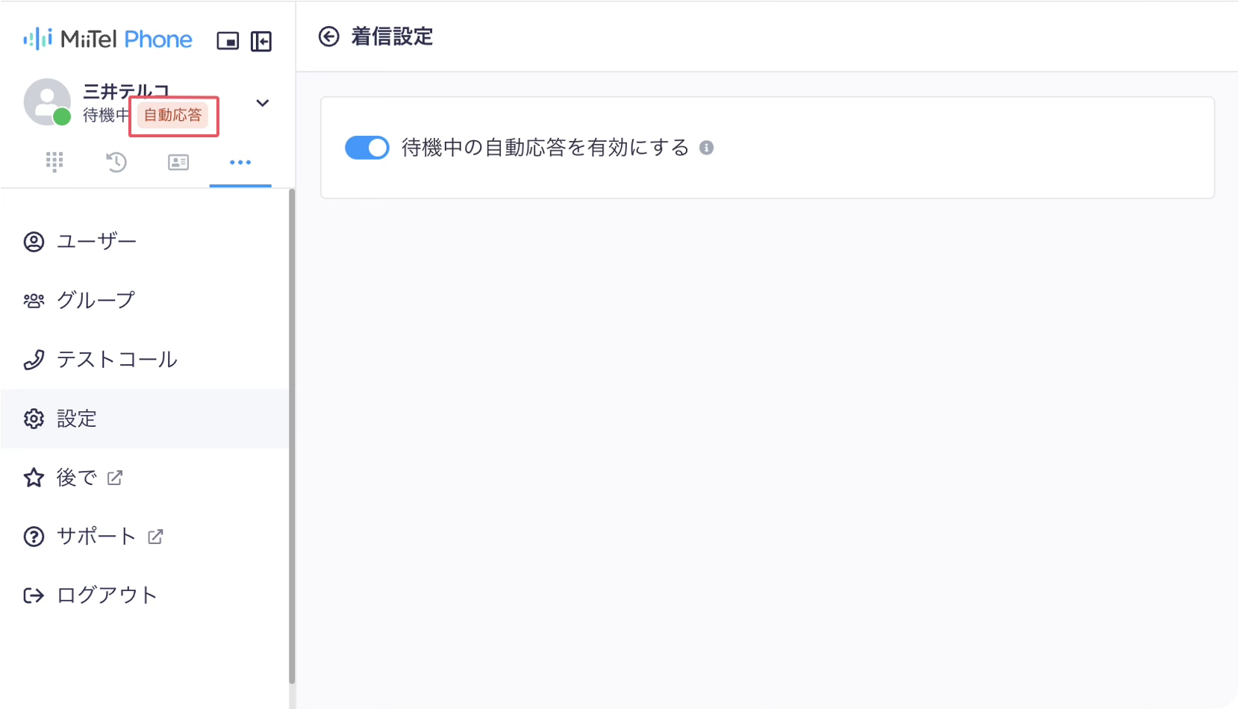Click the 自動応答 status badge

[172, 115]
